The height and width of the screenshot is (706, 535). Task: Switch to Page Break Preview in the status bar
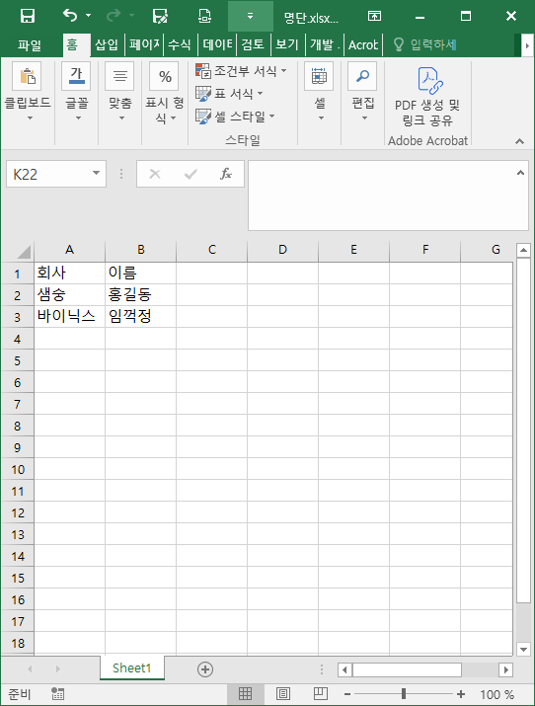(321, 694)
